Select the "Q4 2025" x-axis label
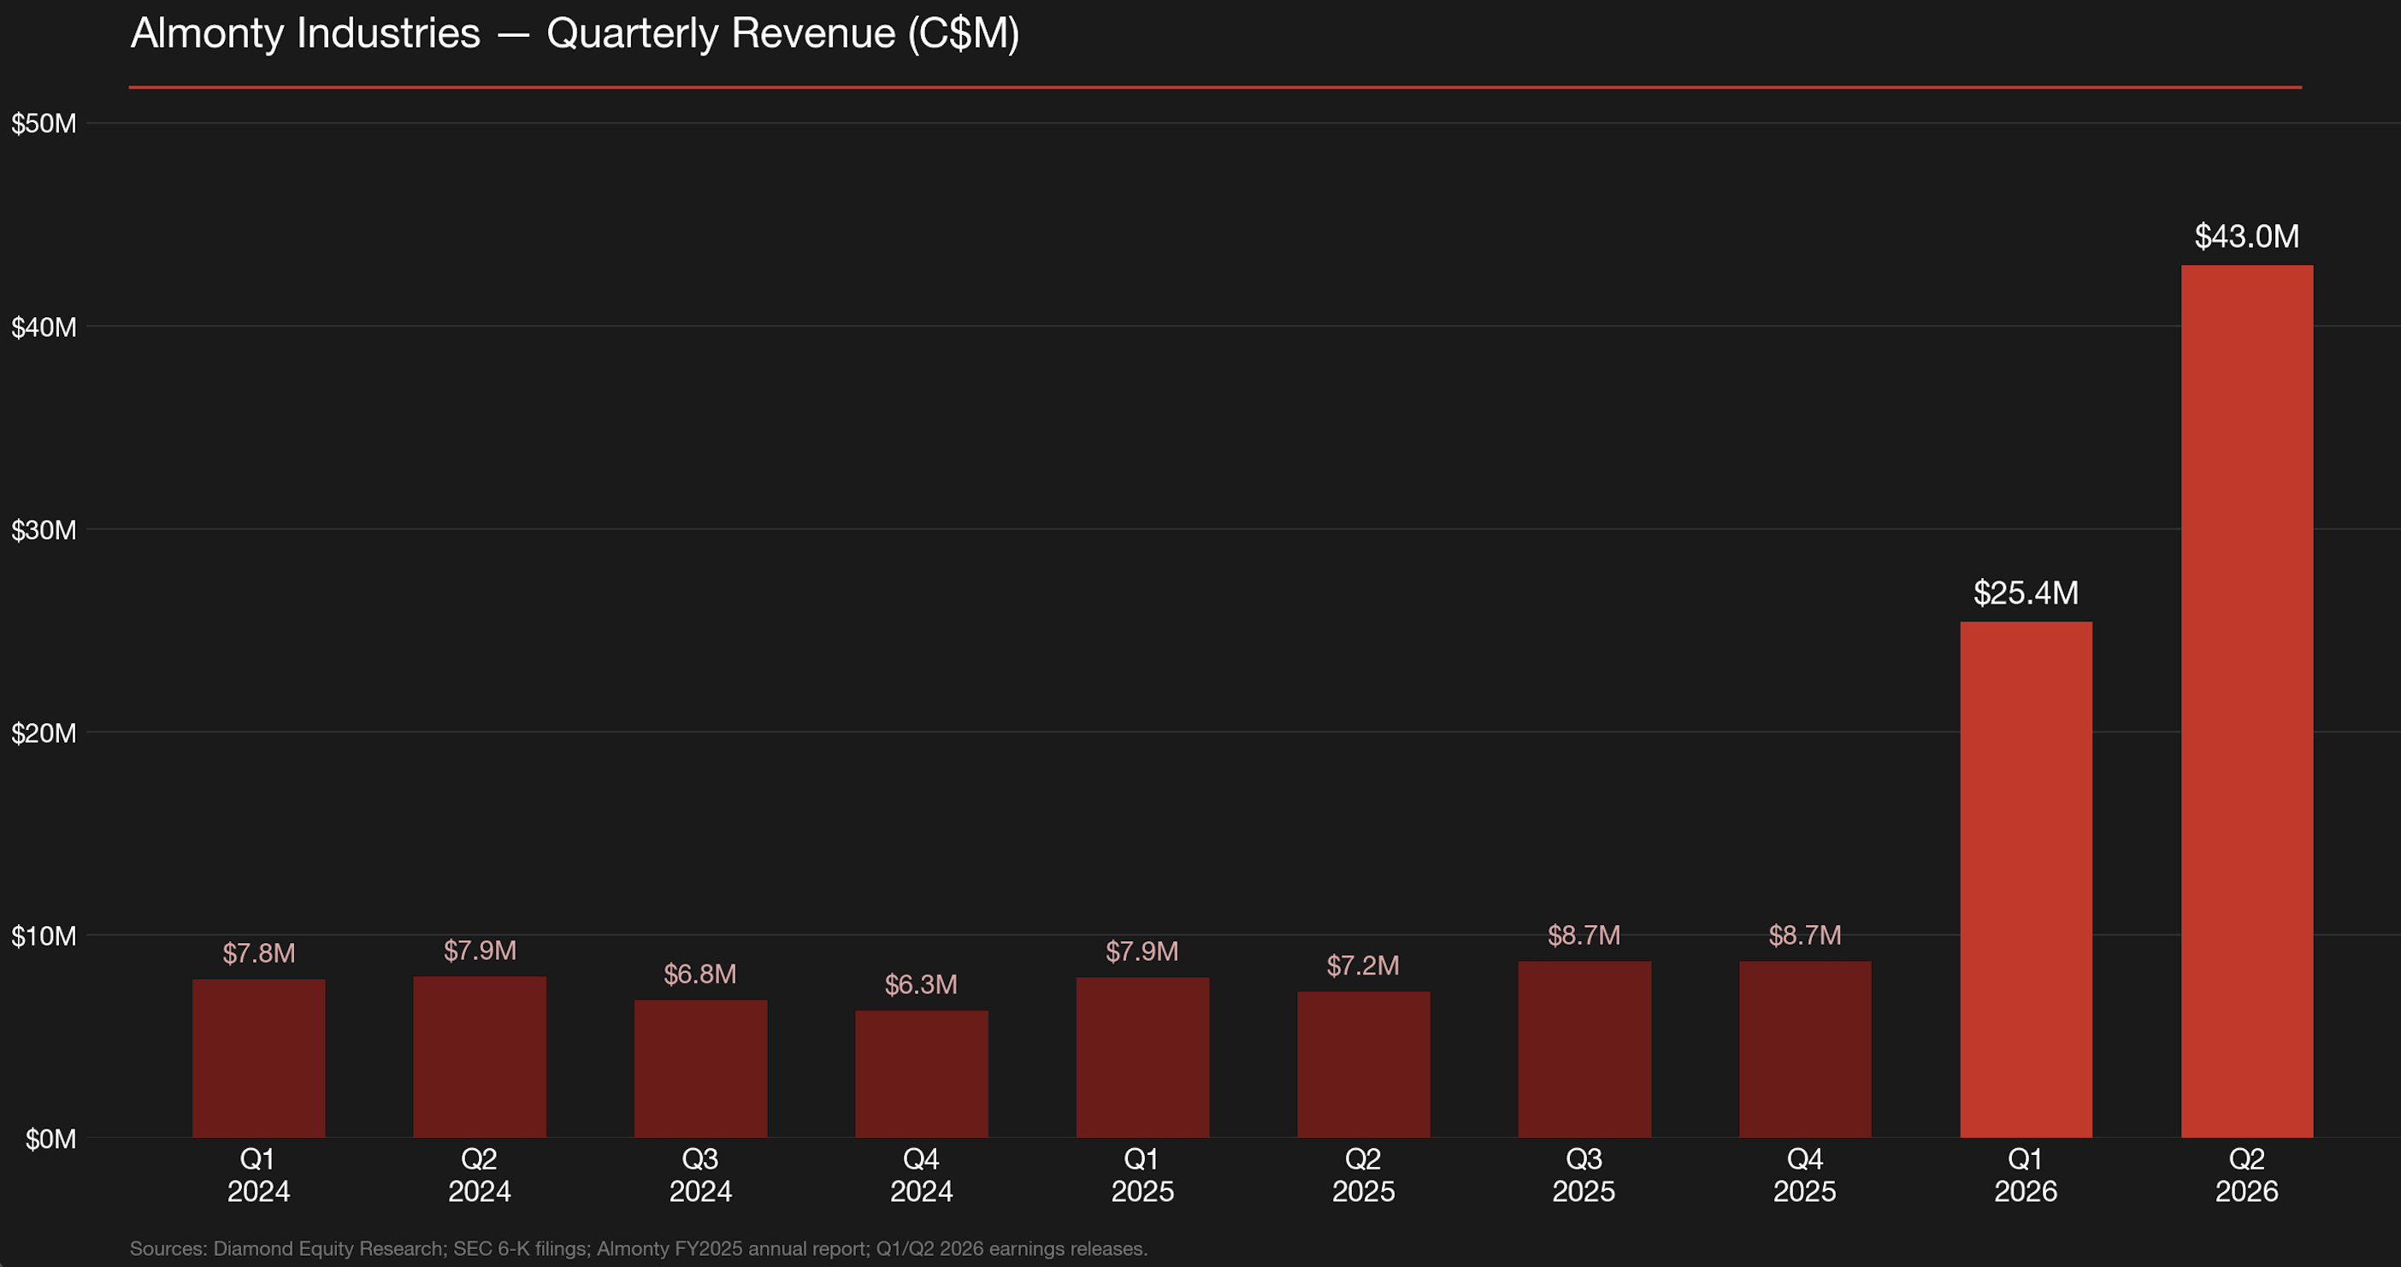2401x1267 pixels. (1805, 1175)
